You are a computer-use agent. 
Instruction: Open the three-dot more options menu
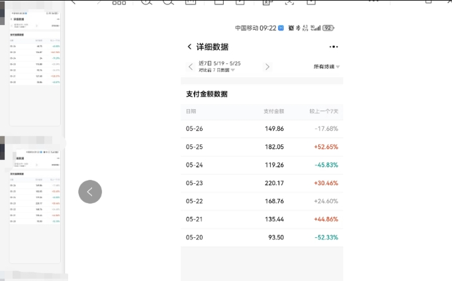334,47
